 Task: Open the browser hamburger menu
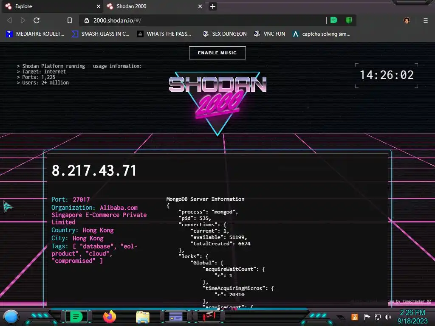[426, 20]
